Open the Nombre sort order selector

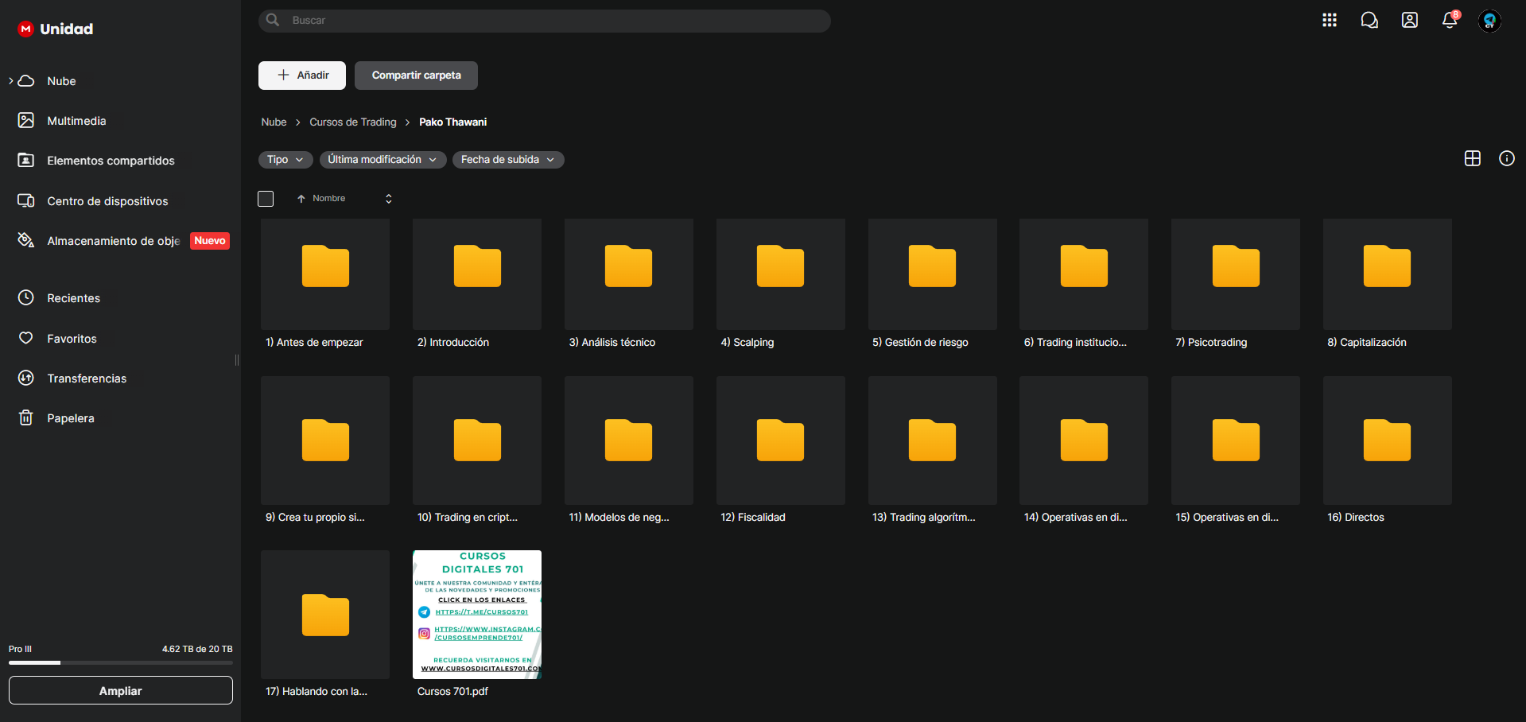[389, 199]
